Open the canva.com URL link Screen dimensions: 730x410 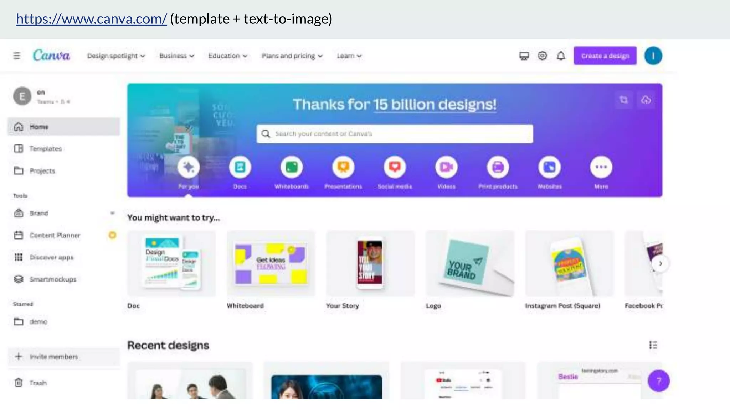91,19
